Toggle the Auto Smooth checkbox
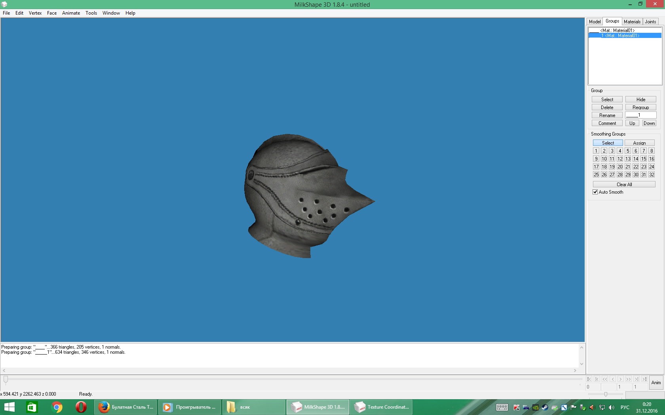The height and width of the screenshot is (415, 665). pos(595,192)
